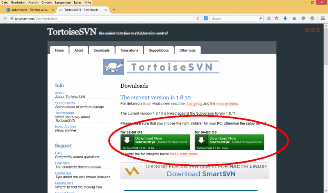Click the round toolbar icon left of the hamburger menu

coord(312,18)
